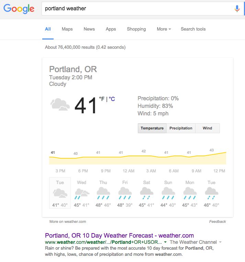Select Friday's rain forecast icon
This screenshot has height=262, width=245.
125,194
